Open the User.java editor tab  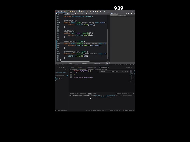(x=70, y=14)
